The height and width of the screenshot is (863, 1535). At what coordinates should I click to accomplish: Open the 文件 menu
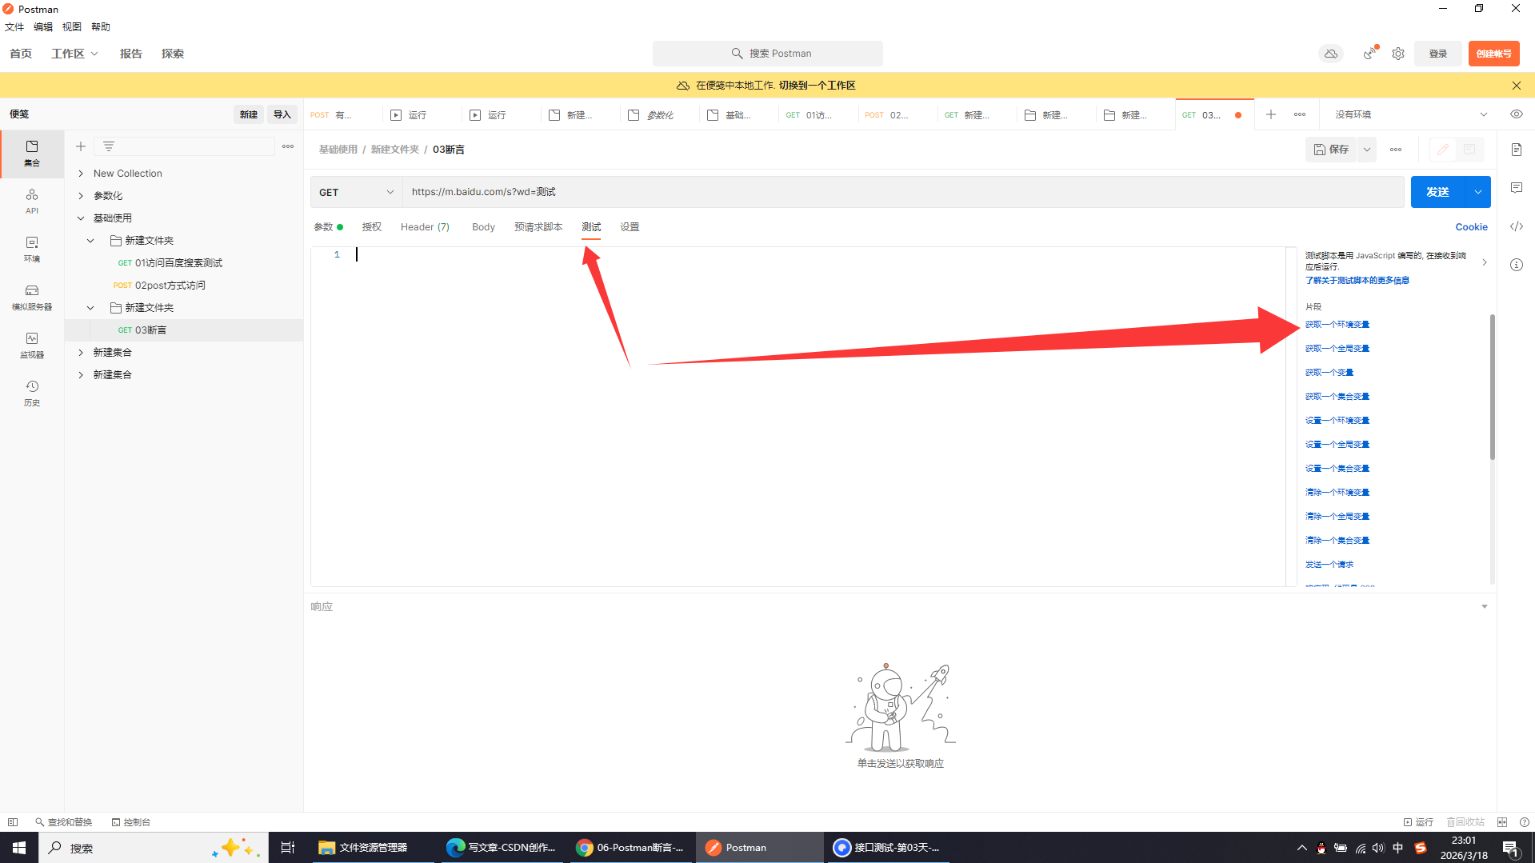tap(14, 27)
